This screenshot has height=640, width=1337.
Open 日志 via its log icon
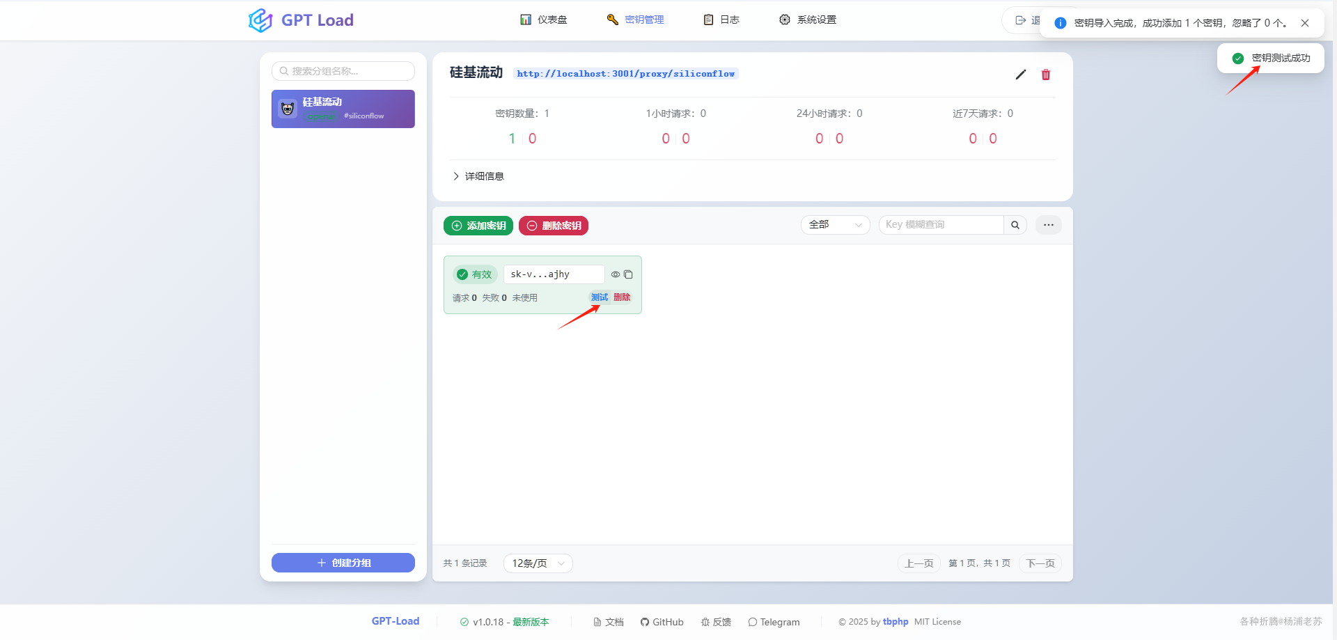coord(709,19)
